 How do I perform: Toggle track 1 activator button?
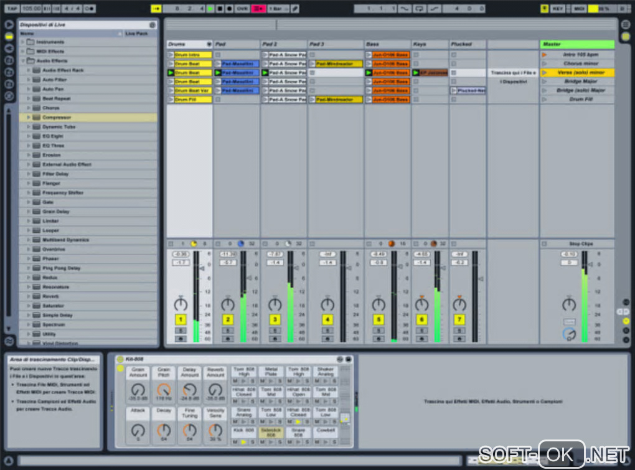click(181, 319)
